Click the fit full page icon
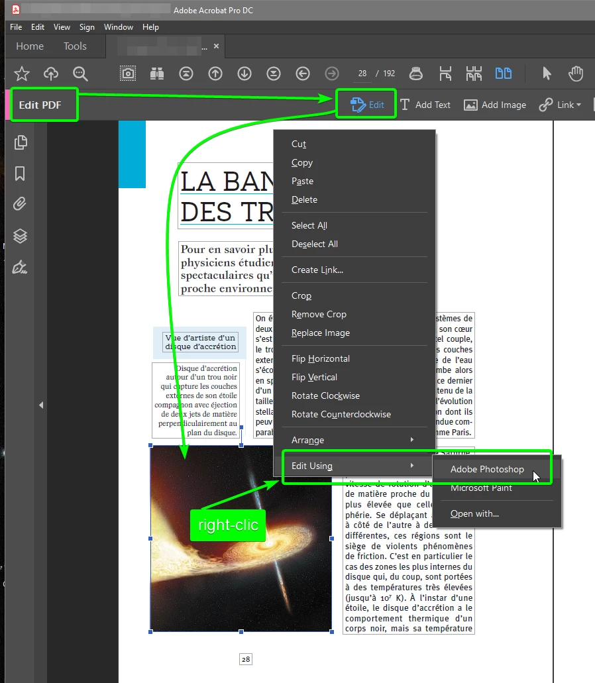The height and width of the screenshot is (683, 595). click(474, 74)
